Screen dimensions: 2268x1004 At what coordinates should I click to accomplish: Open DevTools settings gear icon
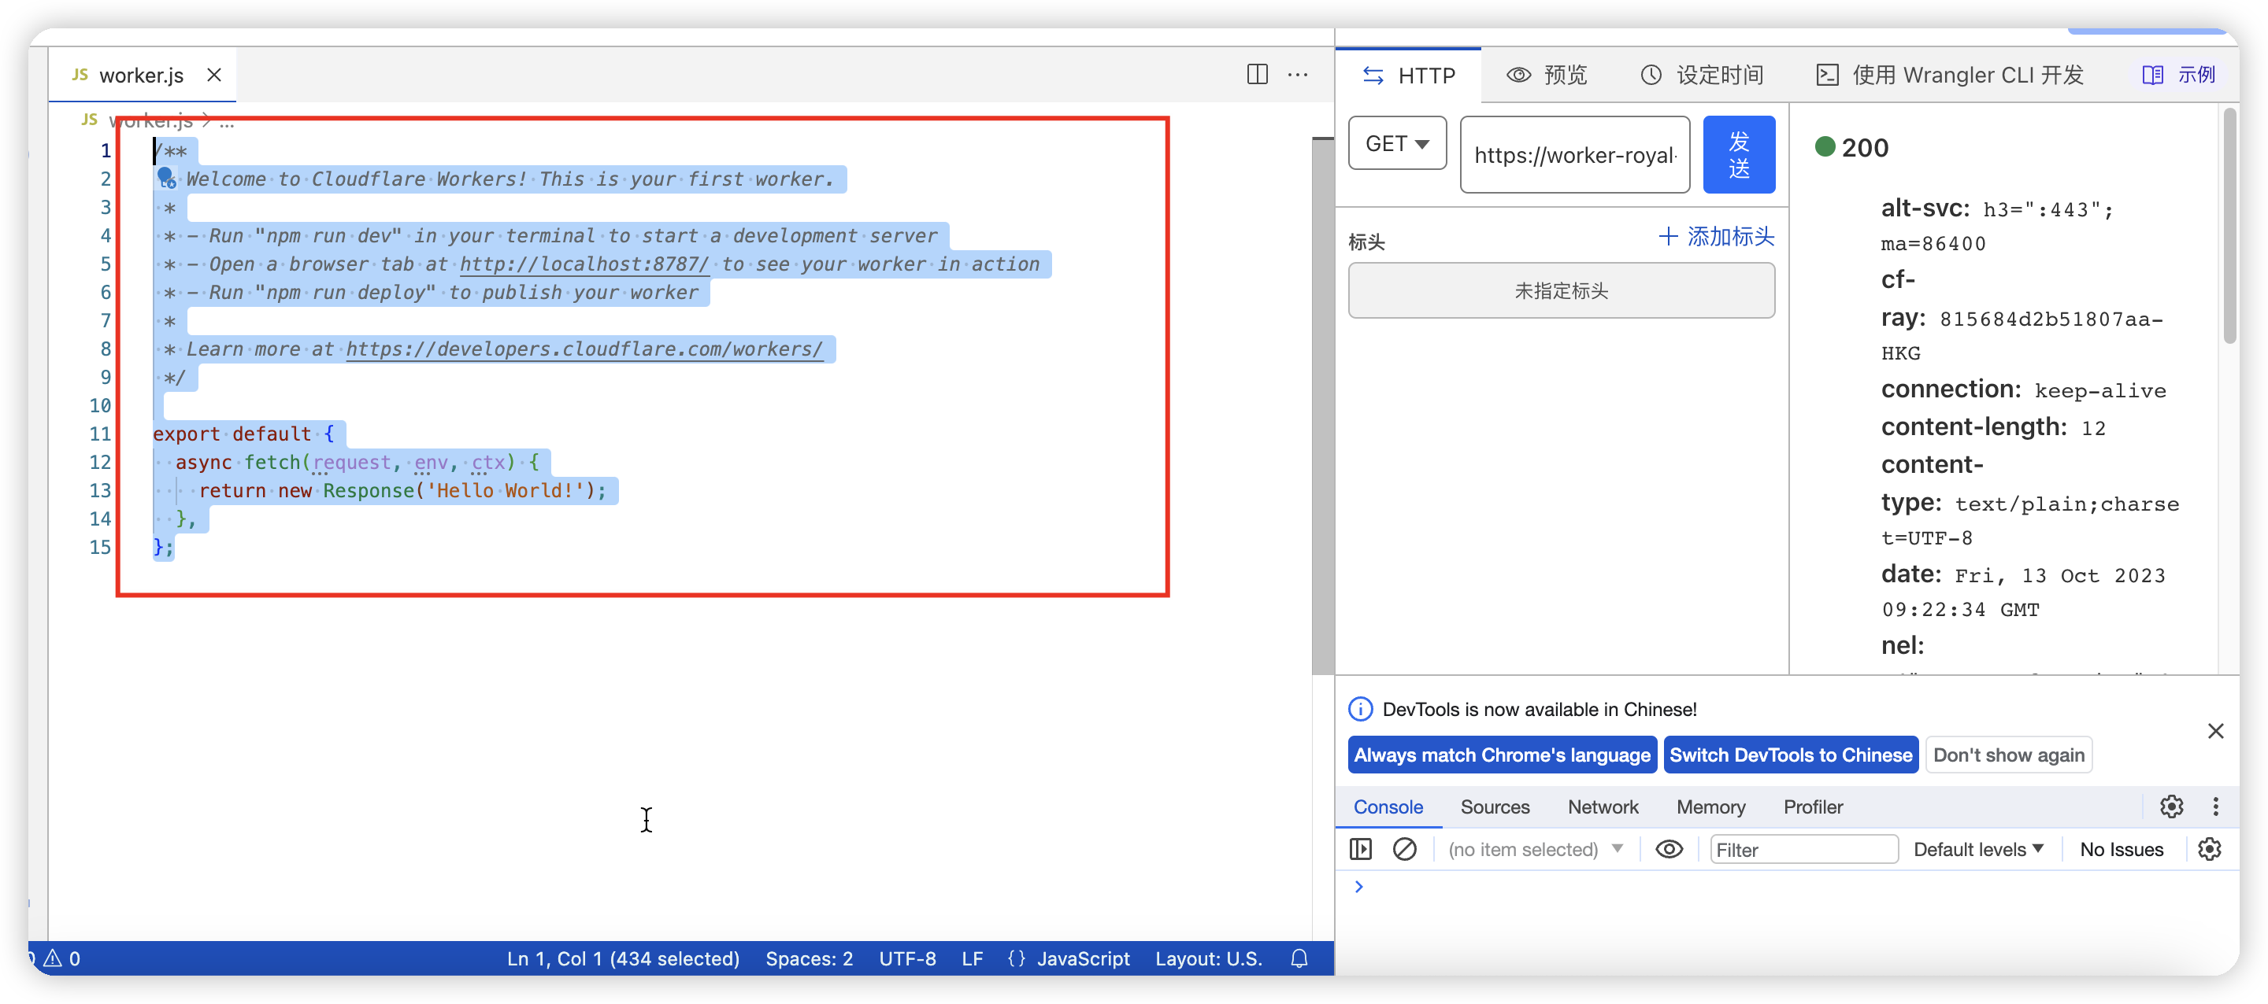pos(2171,806)
